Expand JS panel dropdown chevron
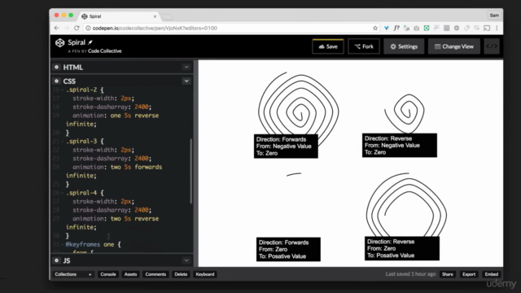 click(186, 260)
